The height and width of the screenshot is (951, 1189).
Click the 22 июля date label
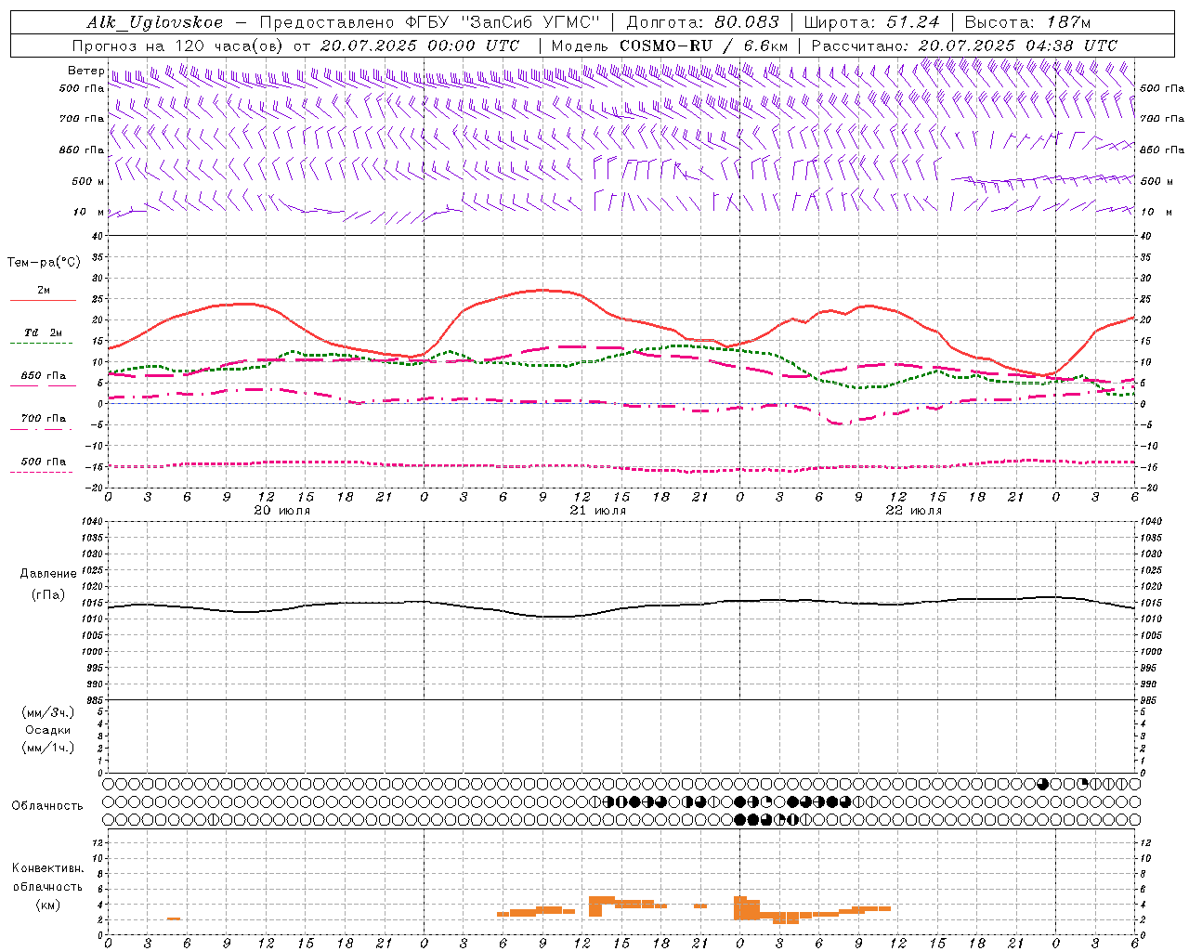[x=913, y=511]
